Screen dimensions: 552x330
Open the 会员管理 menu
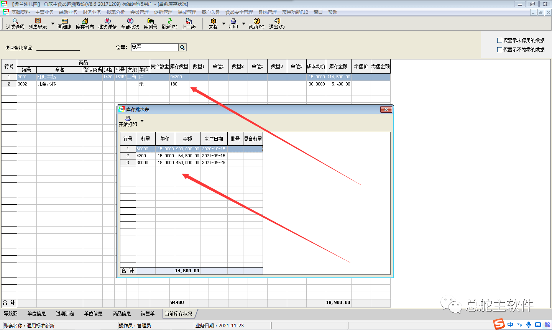140,12
